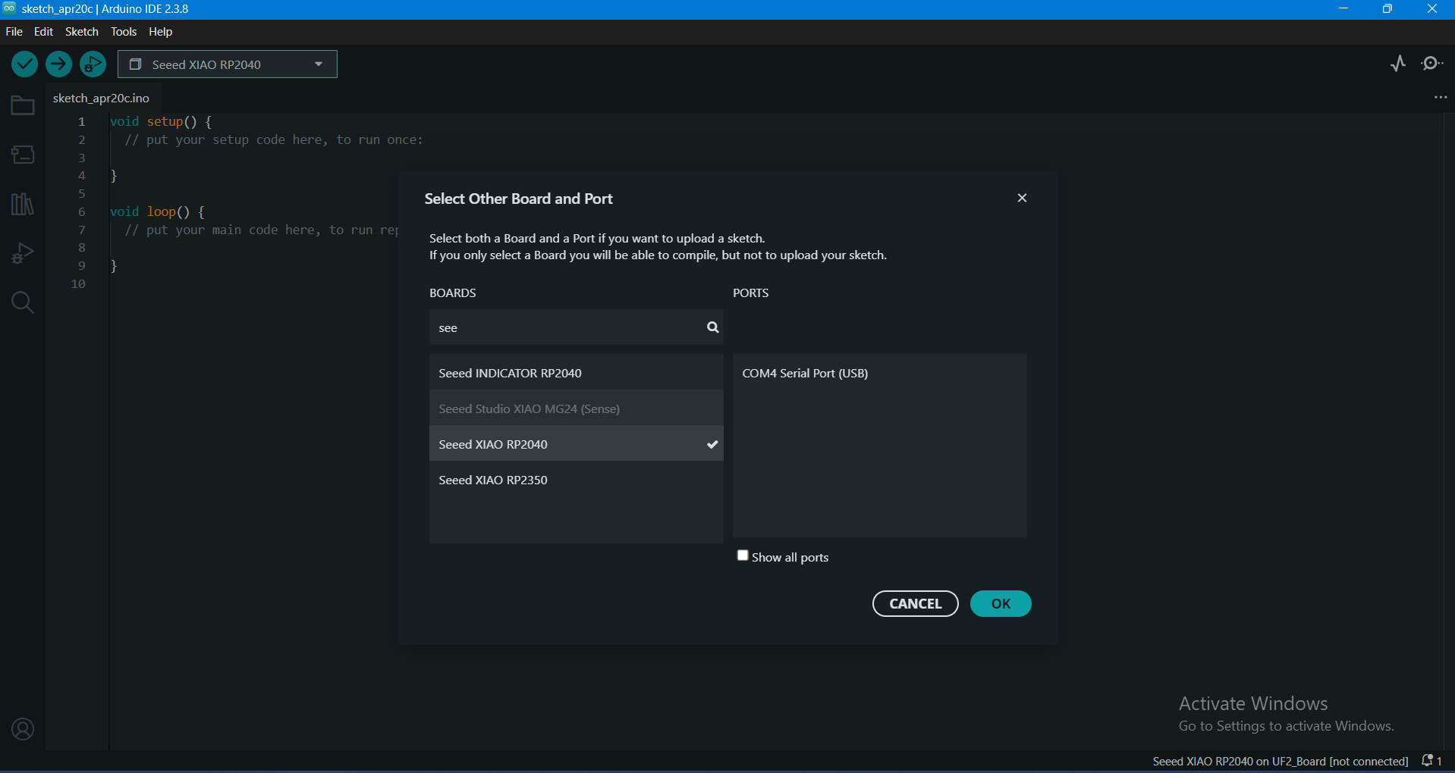Select the Seeed XIAO RP2350 board

[x=576, y=480]
